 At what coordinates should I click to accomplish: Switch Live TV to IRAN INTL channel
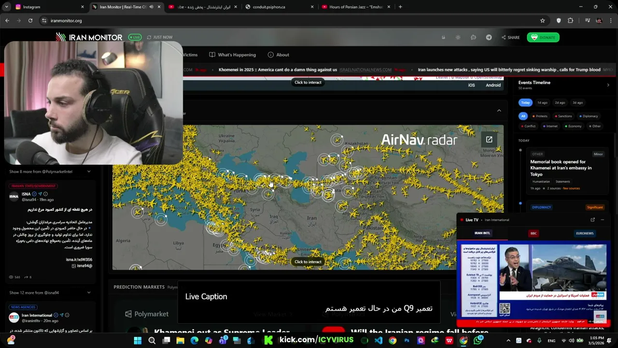pyautogui.click(x=482, y=233)
